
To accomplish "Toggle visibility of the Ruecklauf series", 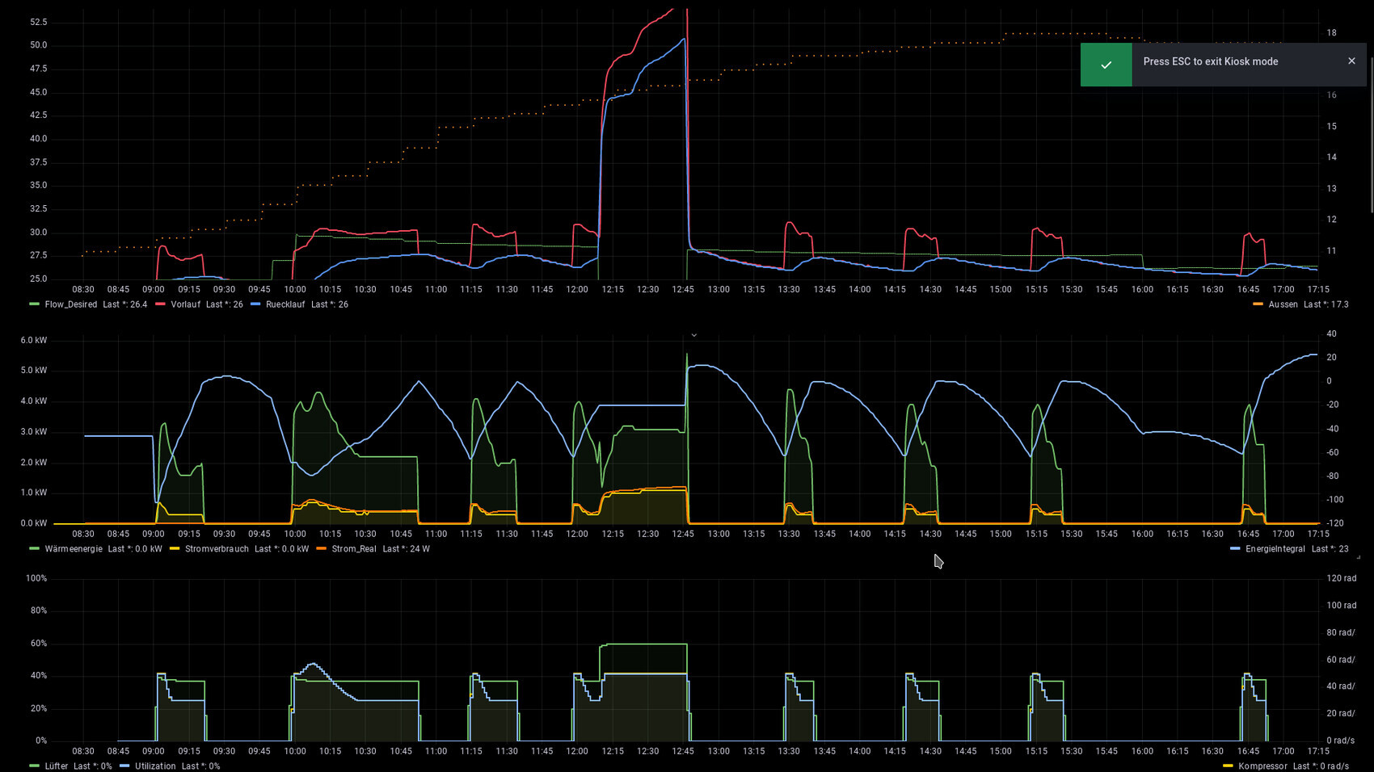I will point(285,304).
